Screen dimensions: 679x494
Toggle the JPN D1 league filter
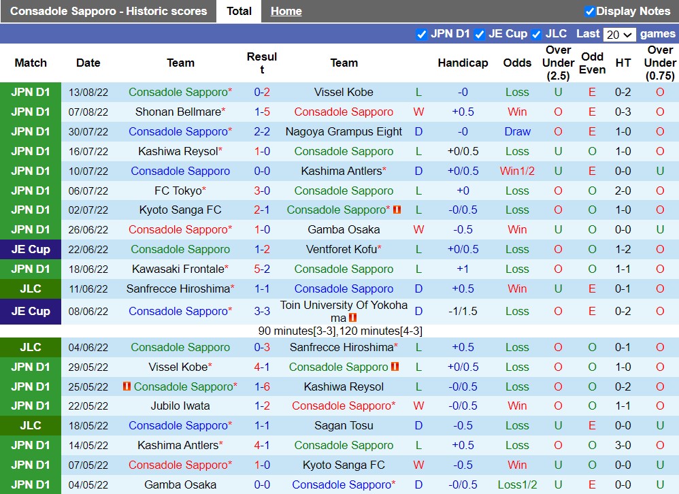tap(422, 34)
